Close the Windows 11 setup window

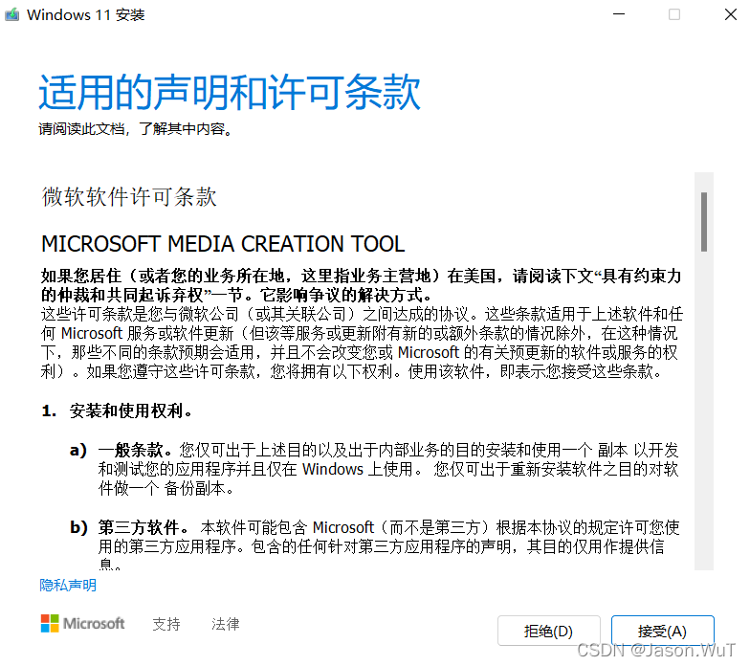point(731,14)
